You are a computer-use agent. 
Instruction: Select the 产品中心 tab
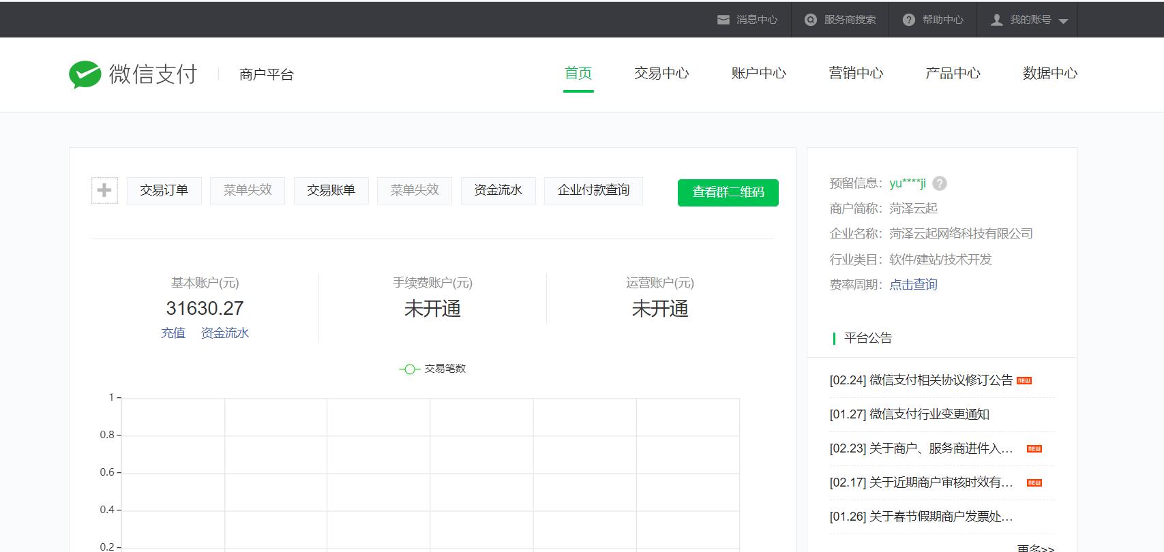click(953, 73)
